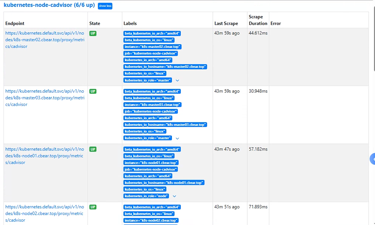Click the 57.182ms scrape duration value

tap(258, 149)
